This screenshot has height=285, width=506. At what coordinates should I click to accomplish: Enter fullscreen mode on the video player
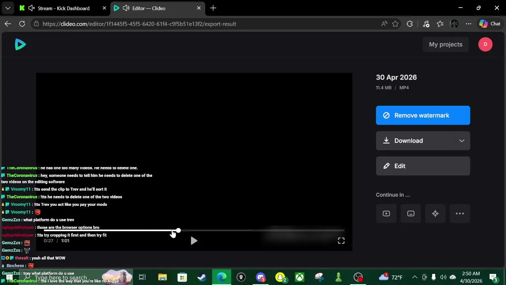click(341, 241)
